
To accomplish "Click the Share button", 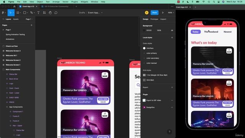I will point(155,13).
